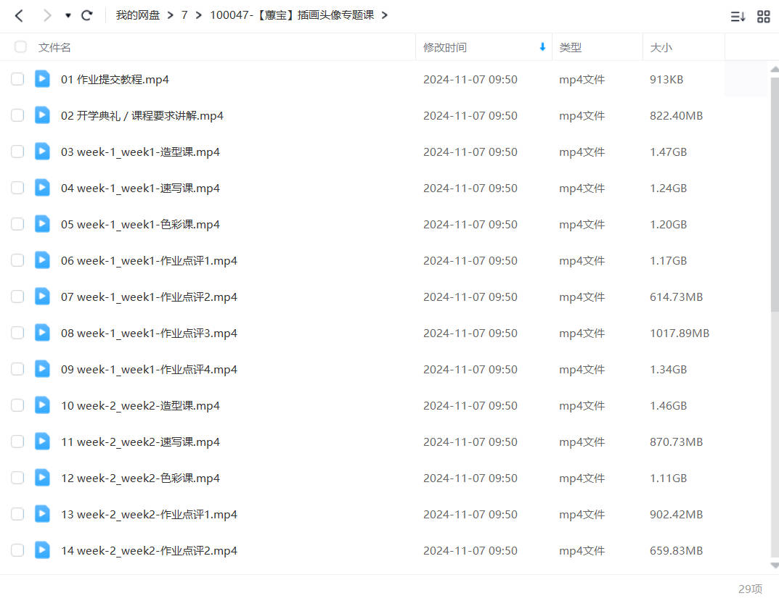
Task: Sort by 大小 column header
Action: (x=661, y=48)
